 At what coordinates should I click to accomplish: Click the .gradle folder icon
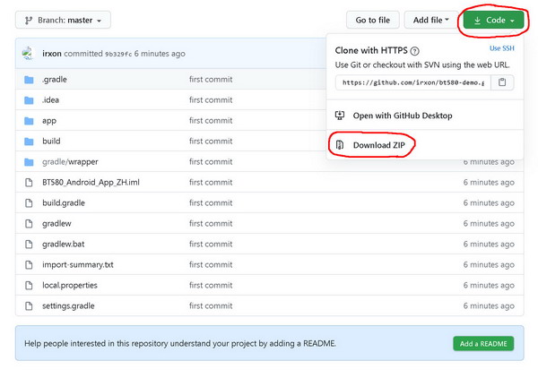(x=29, y=80)
